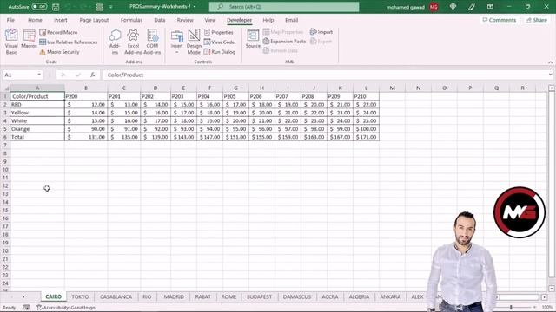Image resolution: width=556 pixels, height=312 pixels.
Task: Open Accessibility: Good to go status
Action: click(x=66, y=308)
